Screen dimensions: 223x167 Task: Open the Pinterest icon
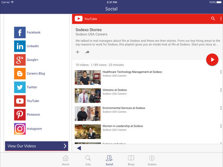coord(20,115)
